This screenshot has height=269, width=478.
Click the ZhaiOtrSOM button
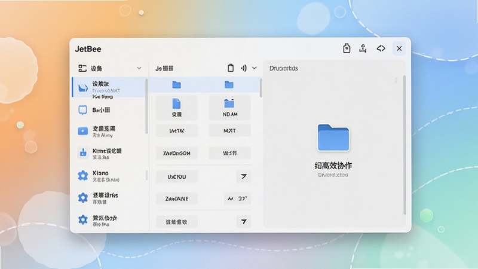[176, 153]
